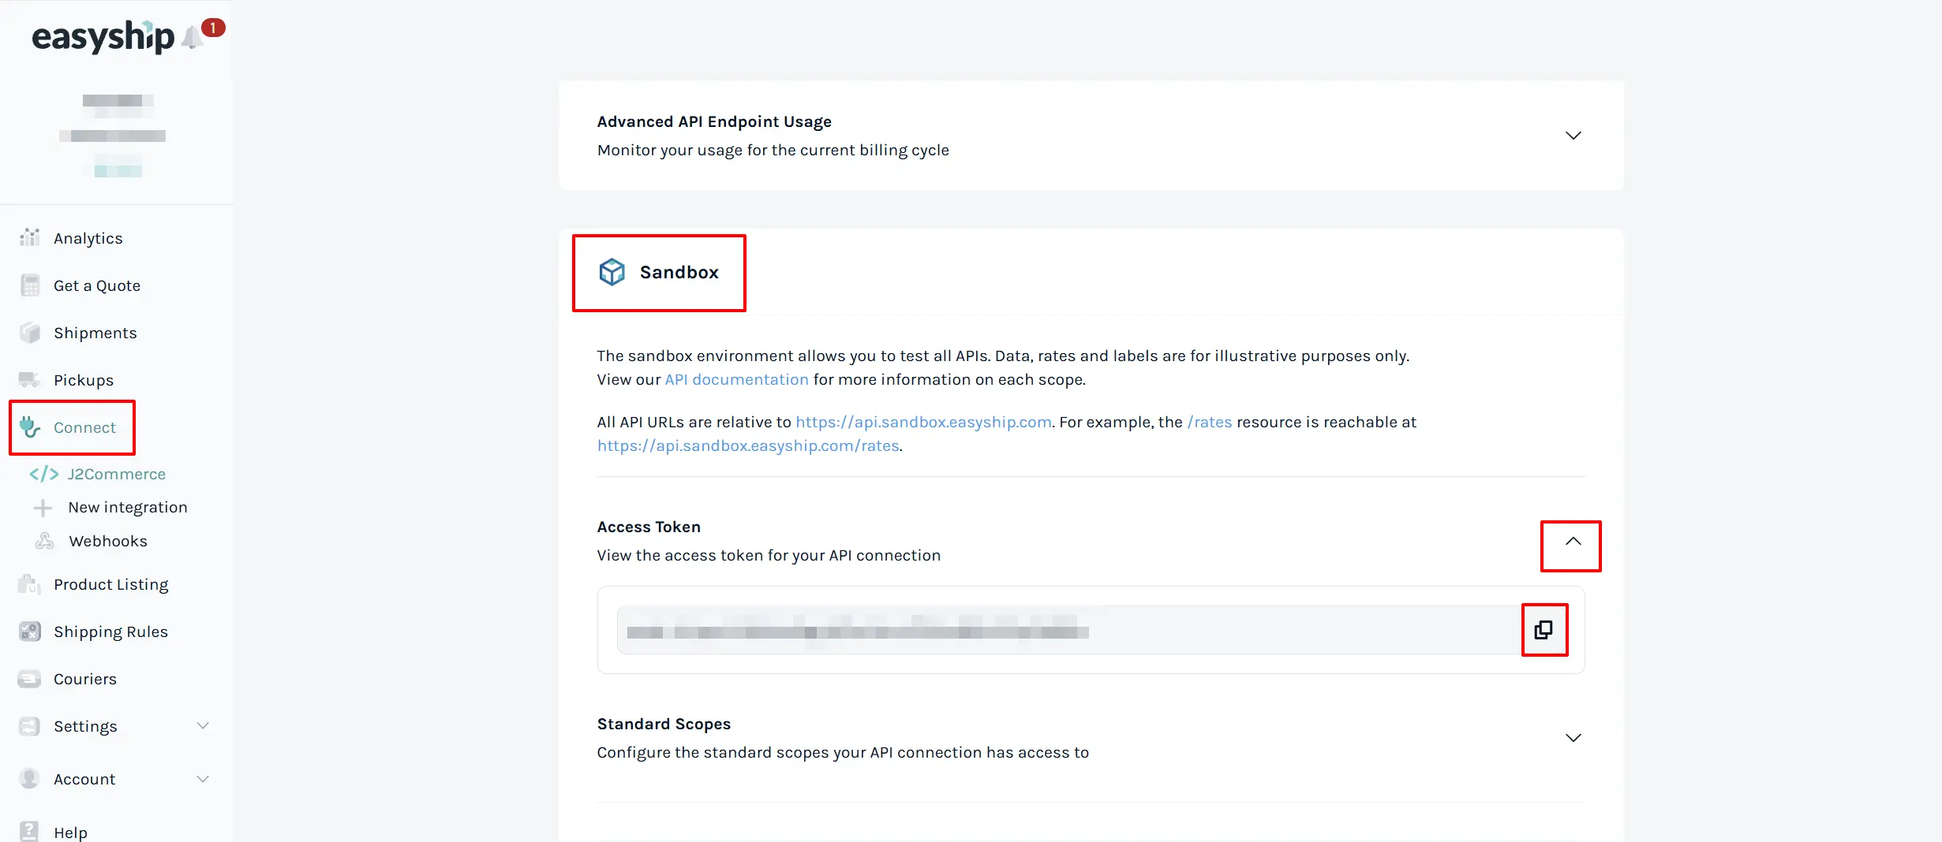Follow the https://api.sandbox.easyship.com link
Viewport: 1942px width, 842px height.
click(923, 422)
